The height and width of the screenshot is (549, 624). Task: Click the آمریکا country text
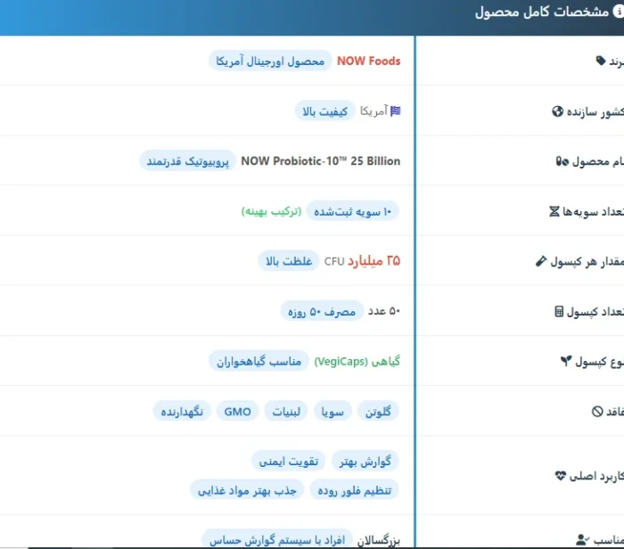tap(374, 111)
